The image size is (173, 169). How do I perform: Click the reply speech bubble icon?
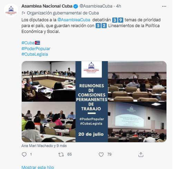(x=24, y=155)
